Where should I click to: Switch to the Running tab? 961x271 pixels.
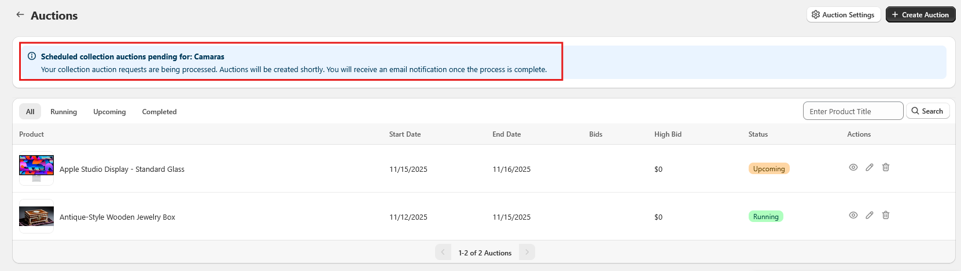[x=64, y=112]
